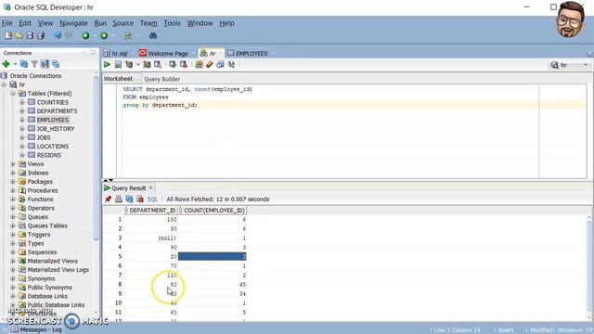Click the Refresh connections icon
The image size is (594, 334).
click(x=24, y=64)
